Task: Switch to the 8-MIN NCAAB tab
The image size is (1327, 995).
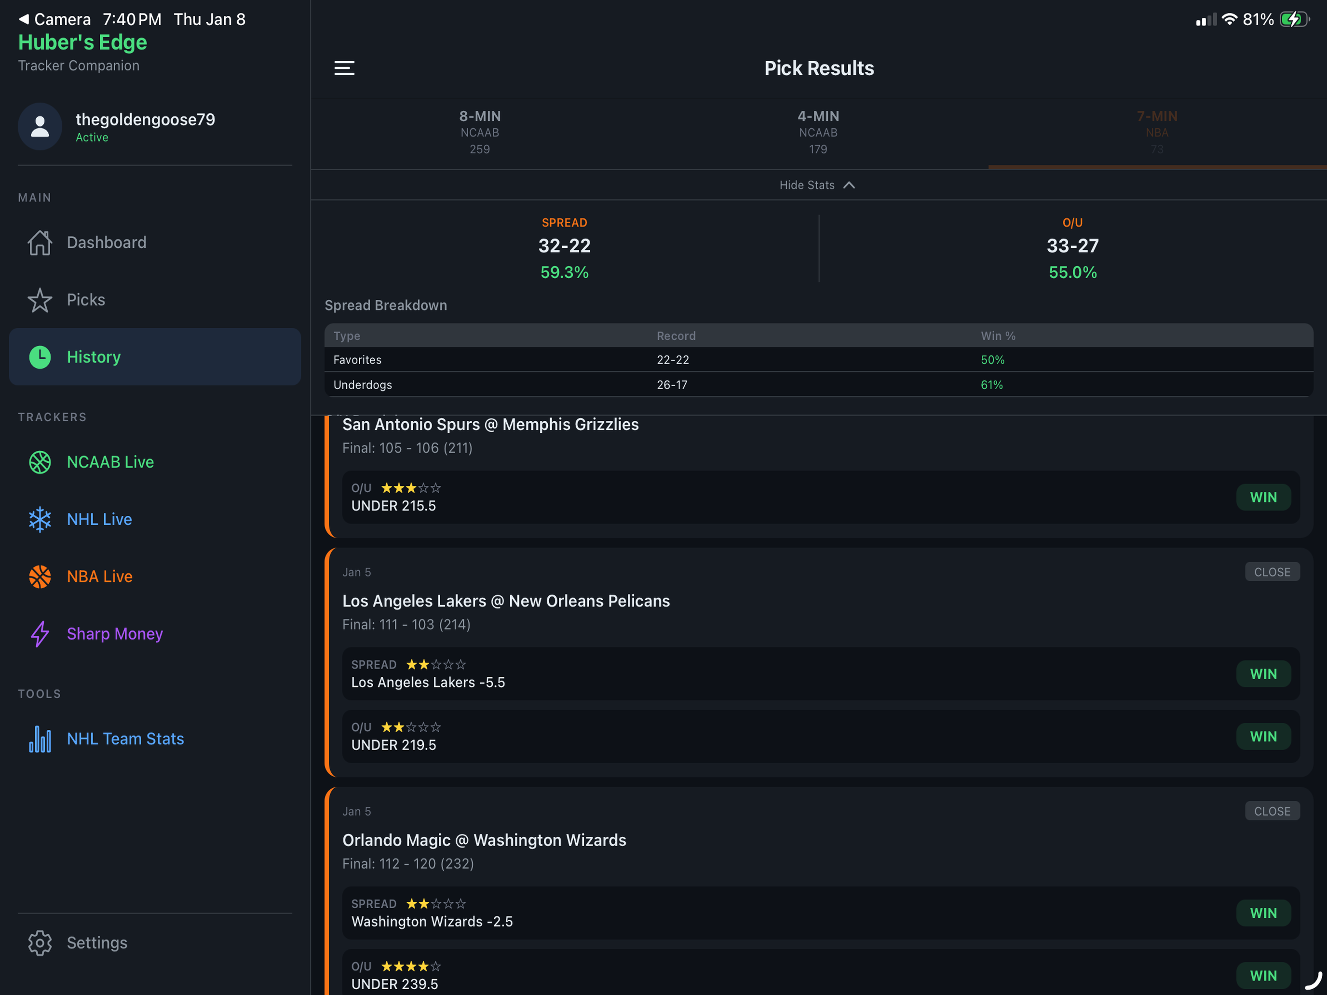Action: (x=480, y=132)
